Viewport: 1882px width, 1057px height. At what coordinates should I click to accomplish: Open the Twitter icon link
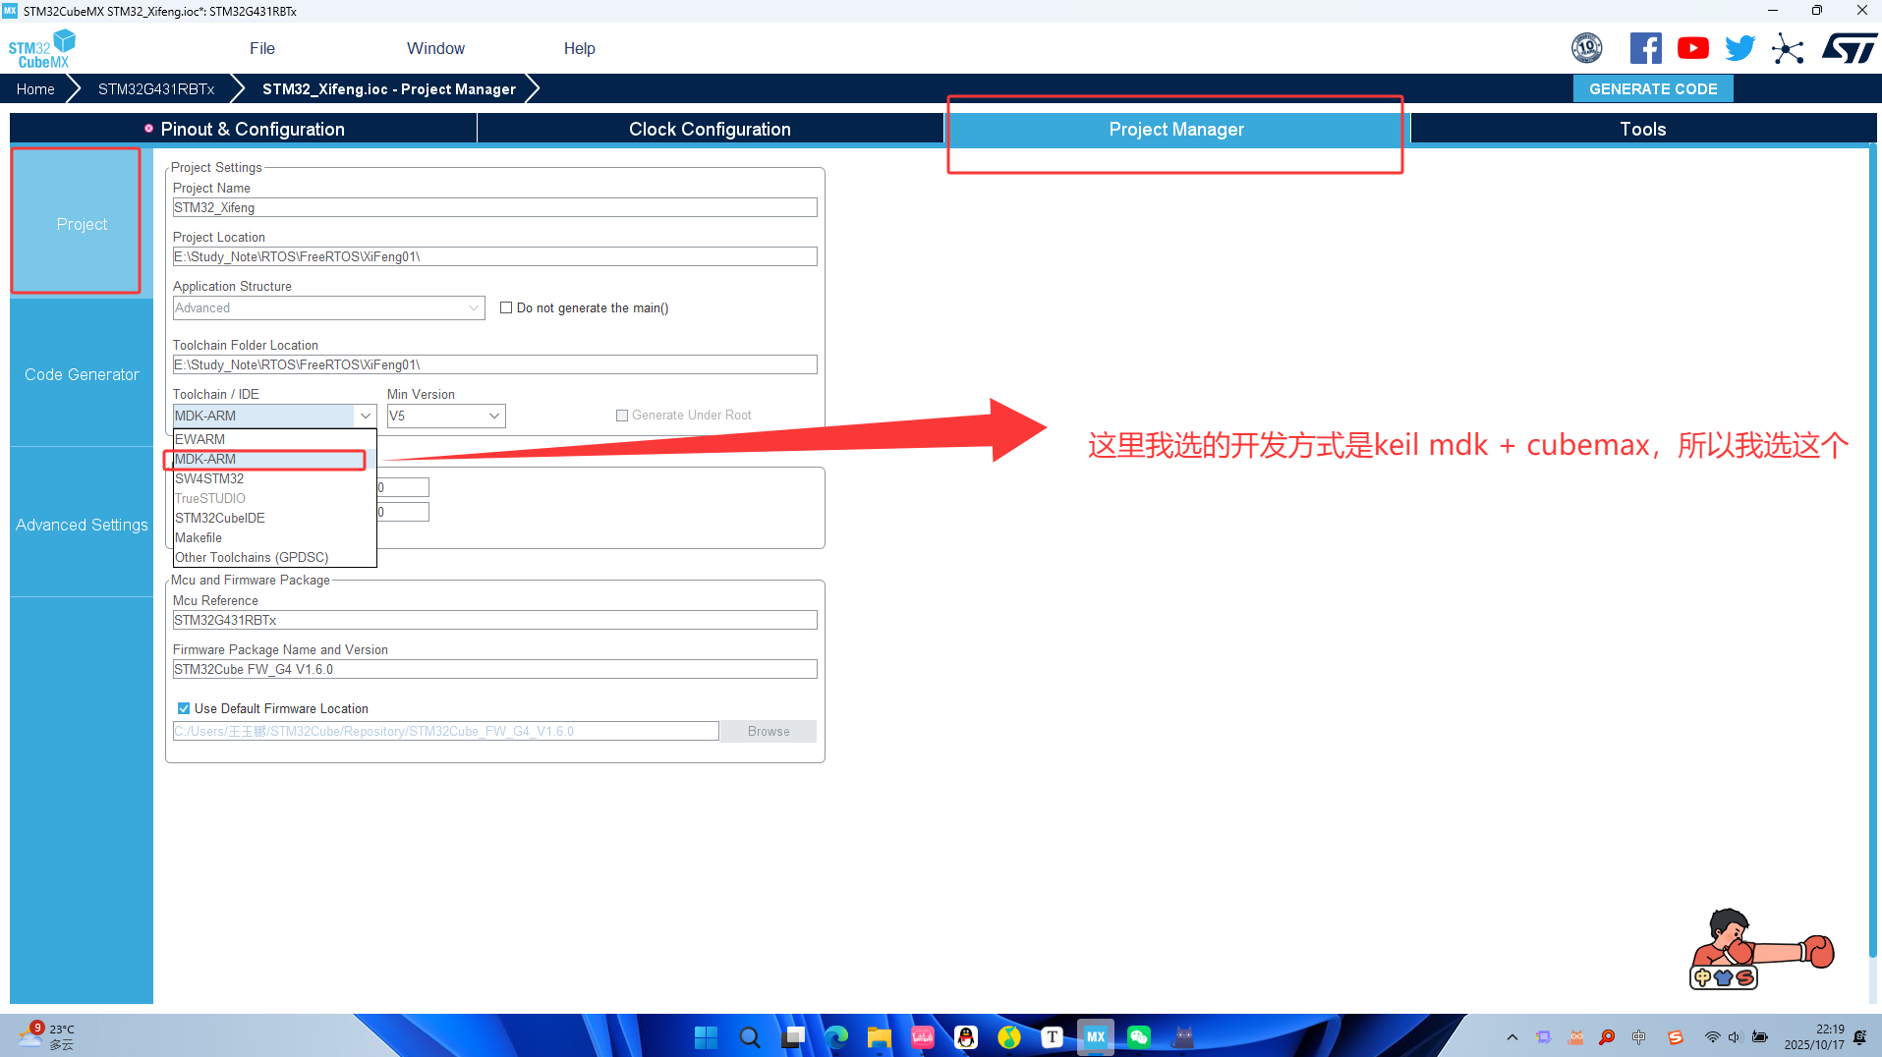tap(1739, 48)
